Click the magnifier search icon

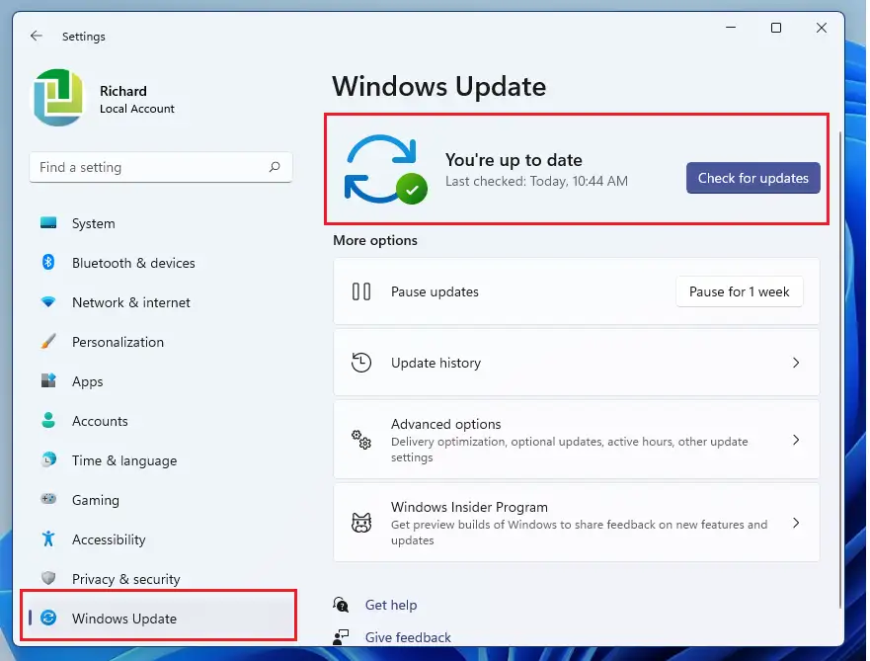point(275,167)
